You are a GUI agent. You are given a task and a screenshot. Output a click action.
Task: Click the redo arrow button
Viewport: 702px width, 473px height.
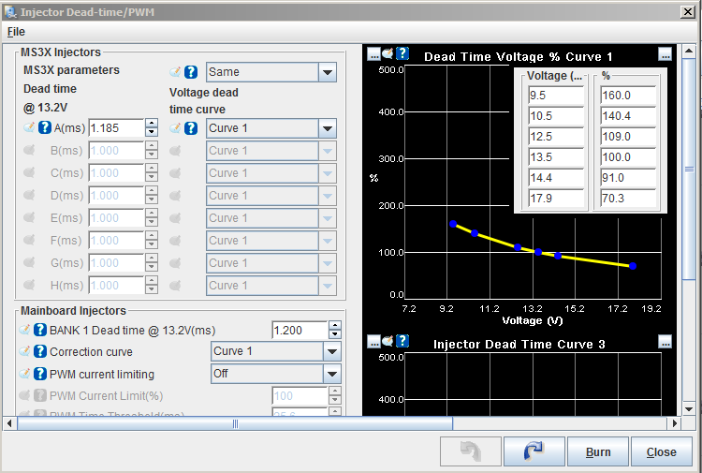coord(534,451)
